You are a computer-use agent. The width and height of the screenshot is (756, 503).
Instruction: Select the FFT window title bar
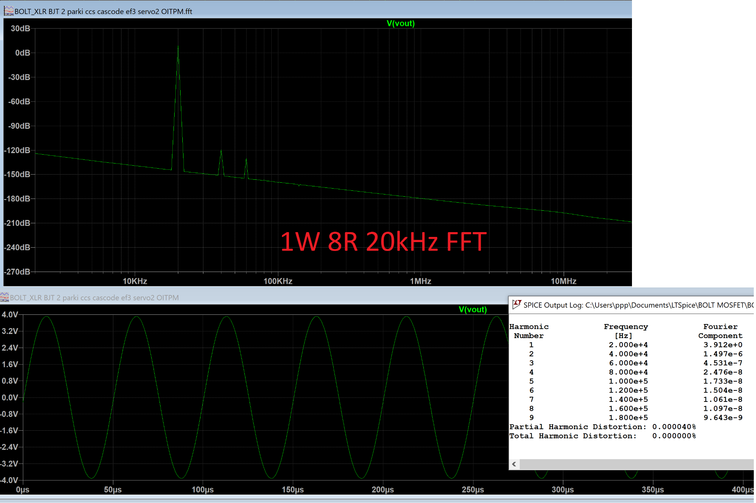(x=317, y=11)
